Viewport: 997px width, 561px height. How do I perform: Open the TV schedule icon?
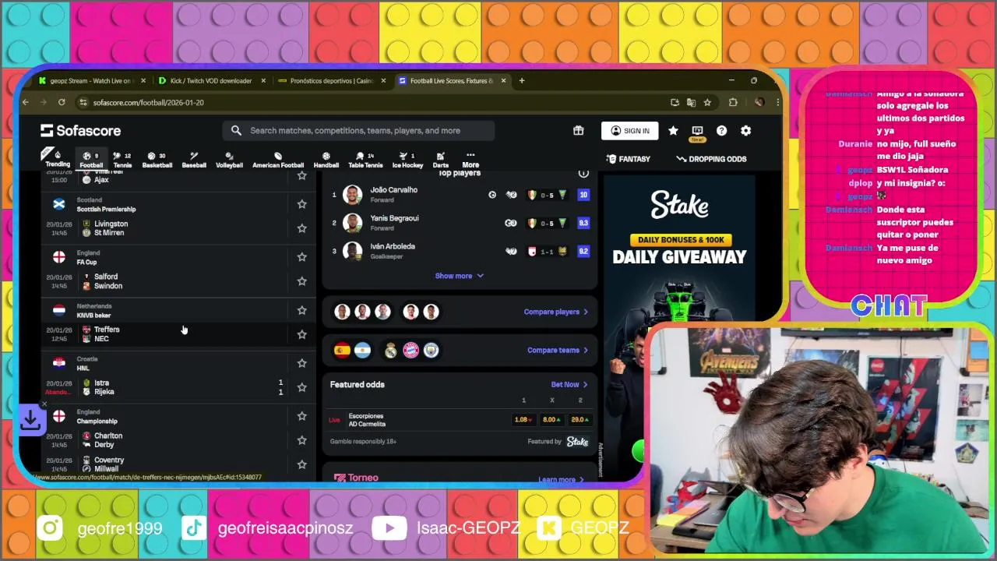[697, 131]
